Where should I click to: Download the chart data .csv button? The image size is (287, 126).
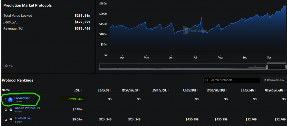pyautogui.click(x=9, y=66)
